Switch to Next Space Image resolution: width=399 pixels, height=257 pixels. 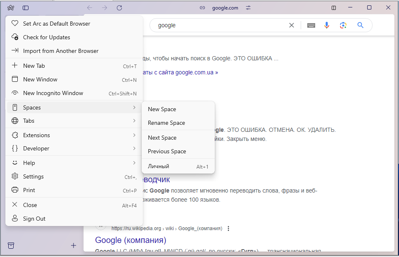(178, 138)
